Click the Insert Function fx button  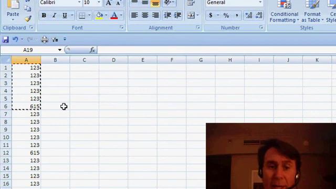[92, 50]
